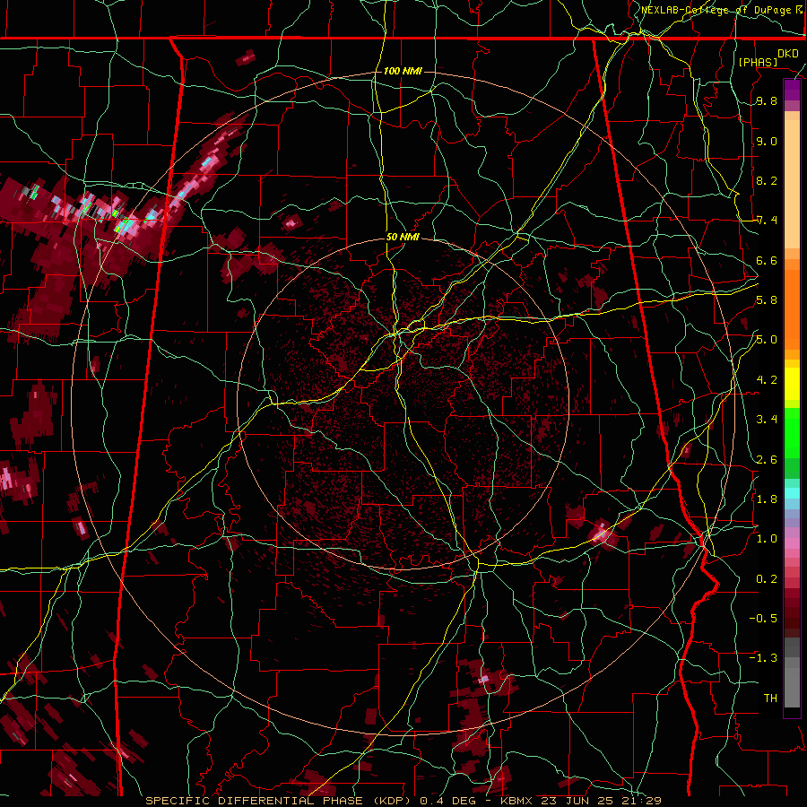Screen dimensions: 807x807
Task: Click the TH threshold label on the scale
Action: 770,699
